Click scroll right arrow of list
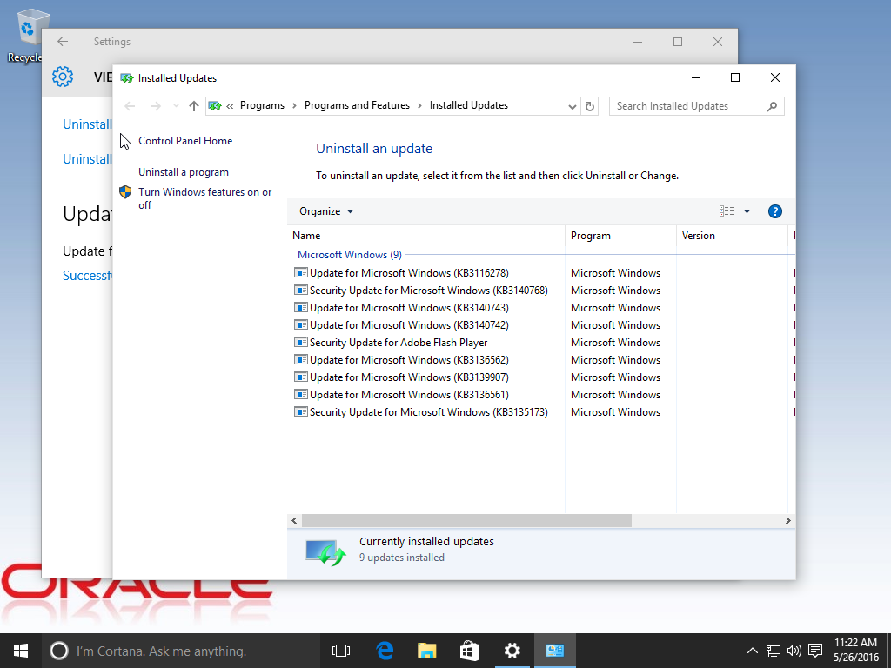The image size is (891, 668). (x=788, y=520)
